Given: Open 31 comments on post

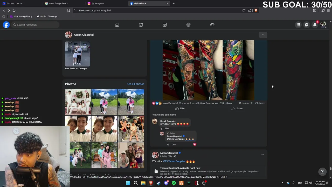Looking at the screenshot, I should pos(246,103).
